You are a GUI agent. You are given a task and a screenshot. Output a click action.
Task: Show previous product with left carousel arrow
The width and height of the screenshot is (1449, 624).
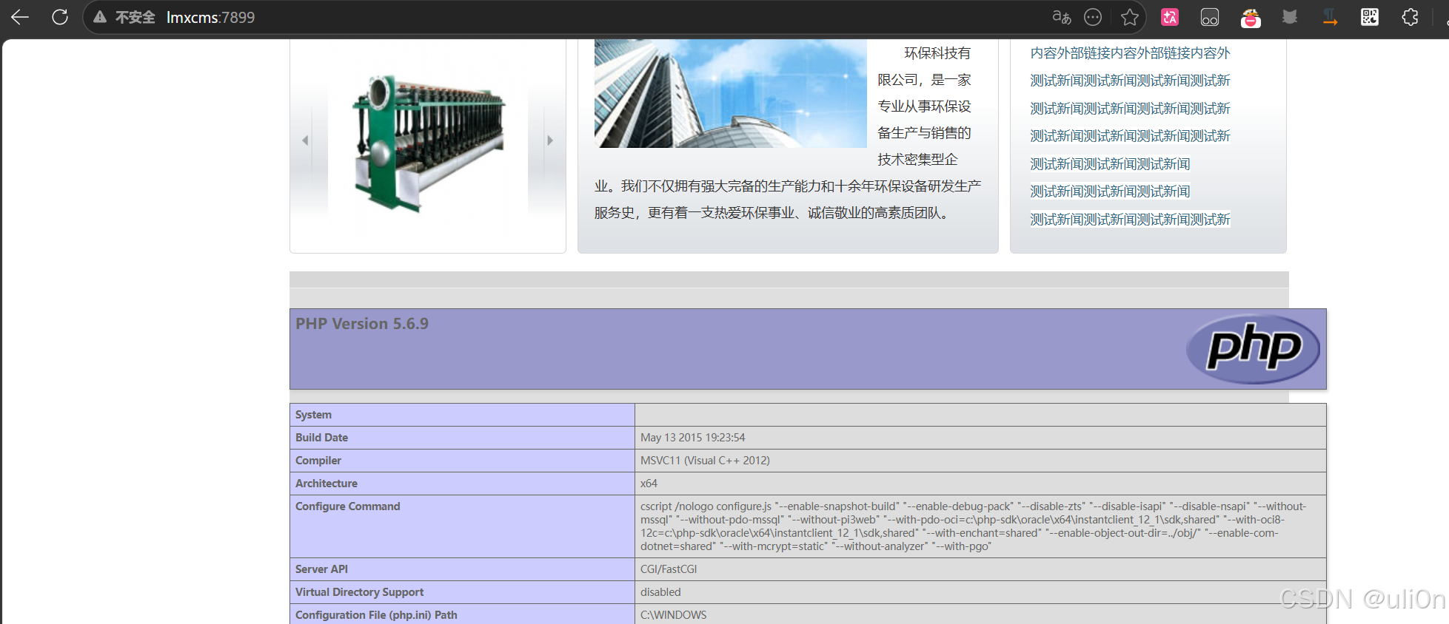click(x=305, y=140)
